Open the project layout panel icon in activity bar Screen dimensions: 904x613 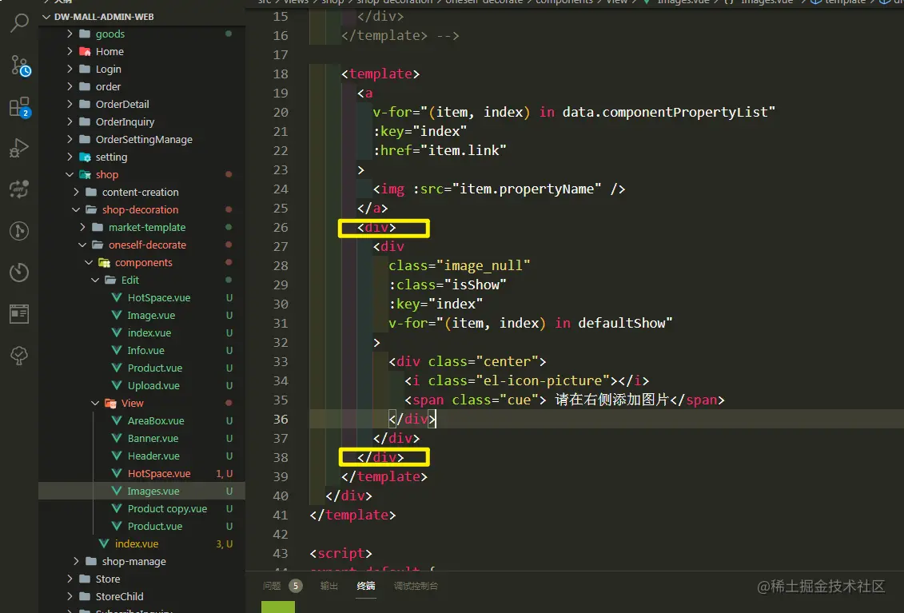19,314
